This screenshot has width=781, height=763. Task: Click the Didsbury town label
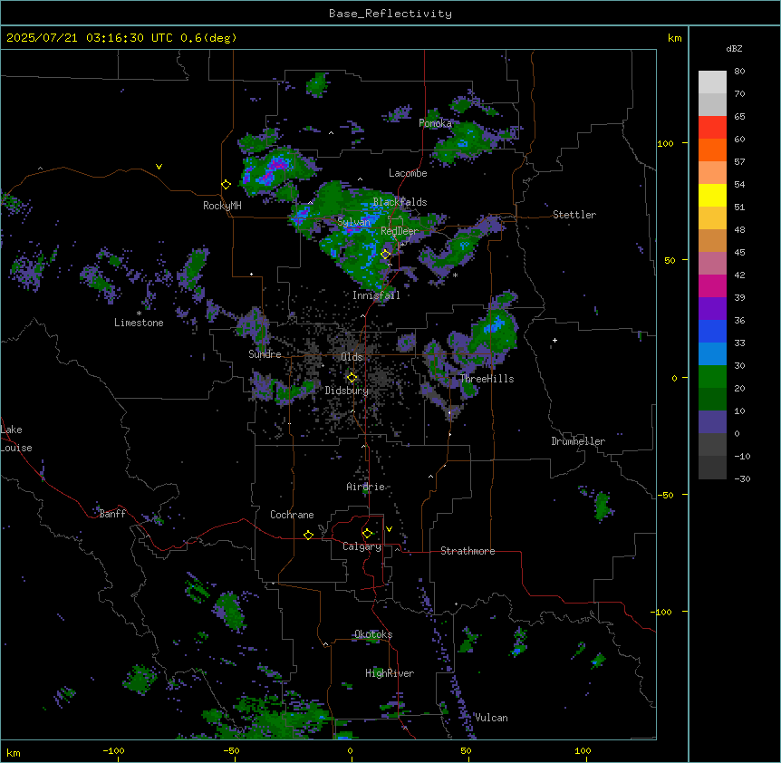pos(347,391)
